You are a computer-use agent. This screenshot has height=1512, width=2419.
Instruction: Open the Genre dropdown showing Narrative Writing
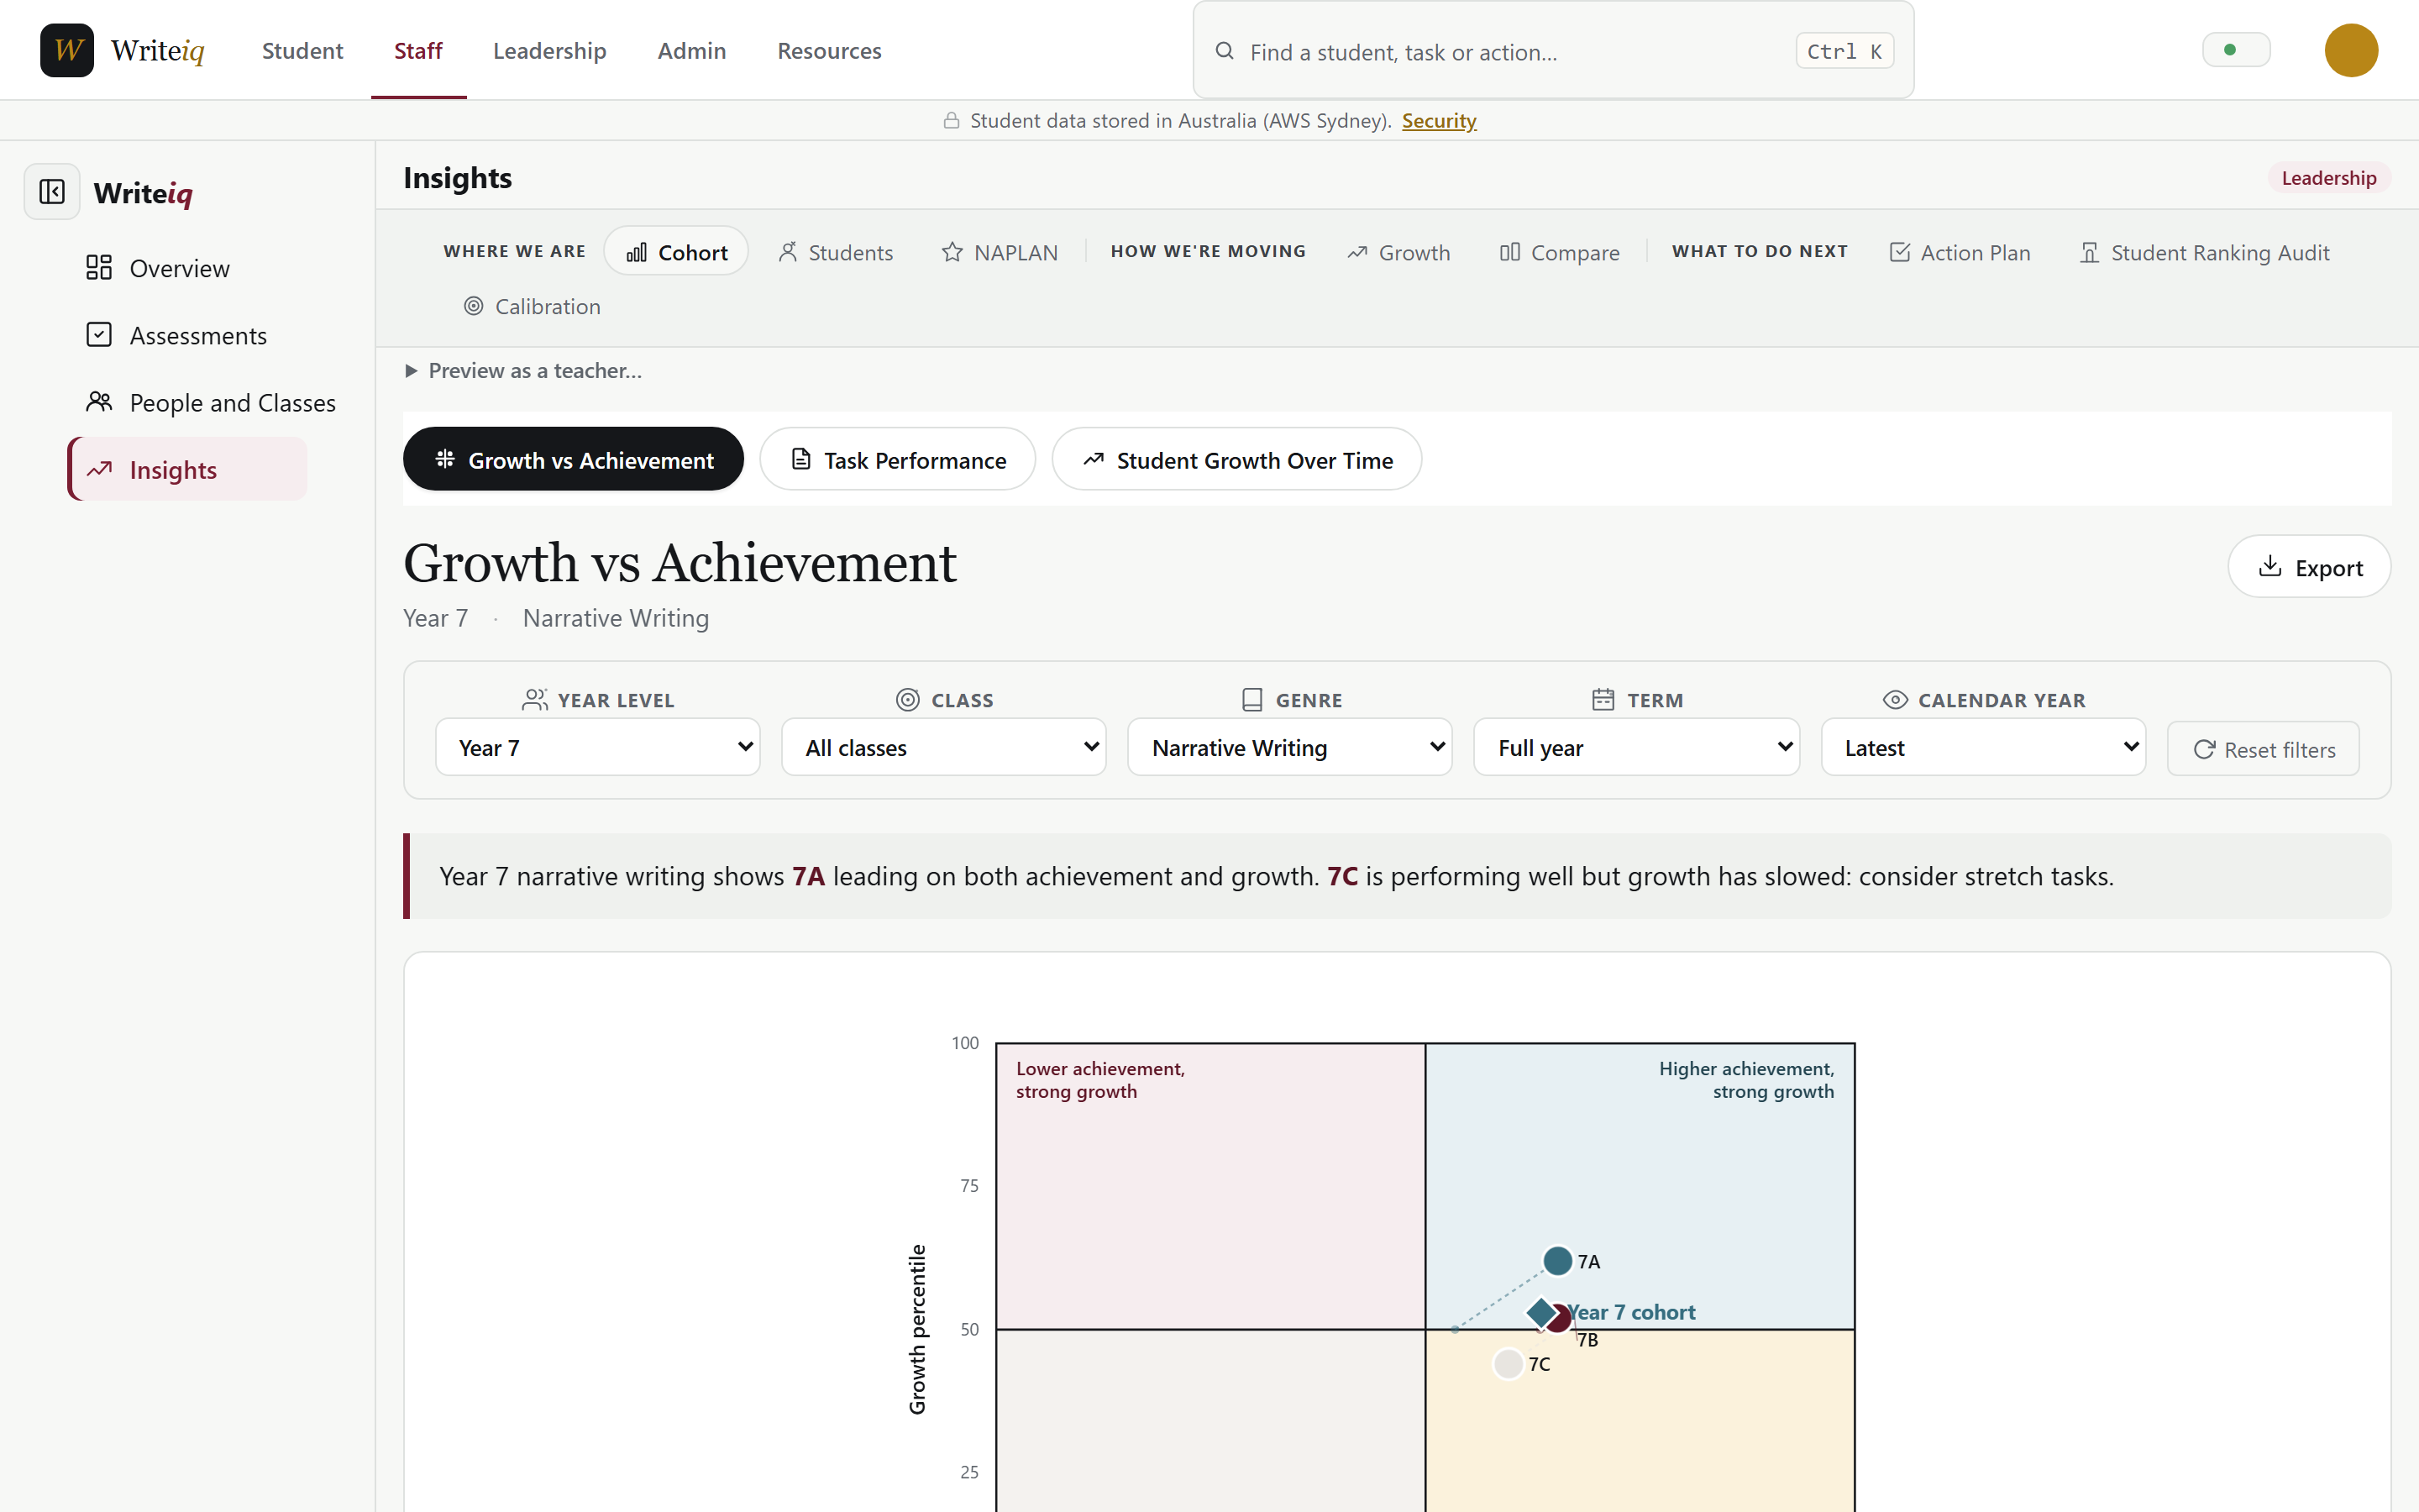tap(1289, 747)
